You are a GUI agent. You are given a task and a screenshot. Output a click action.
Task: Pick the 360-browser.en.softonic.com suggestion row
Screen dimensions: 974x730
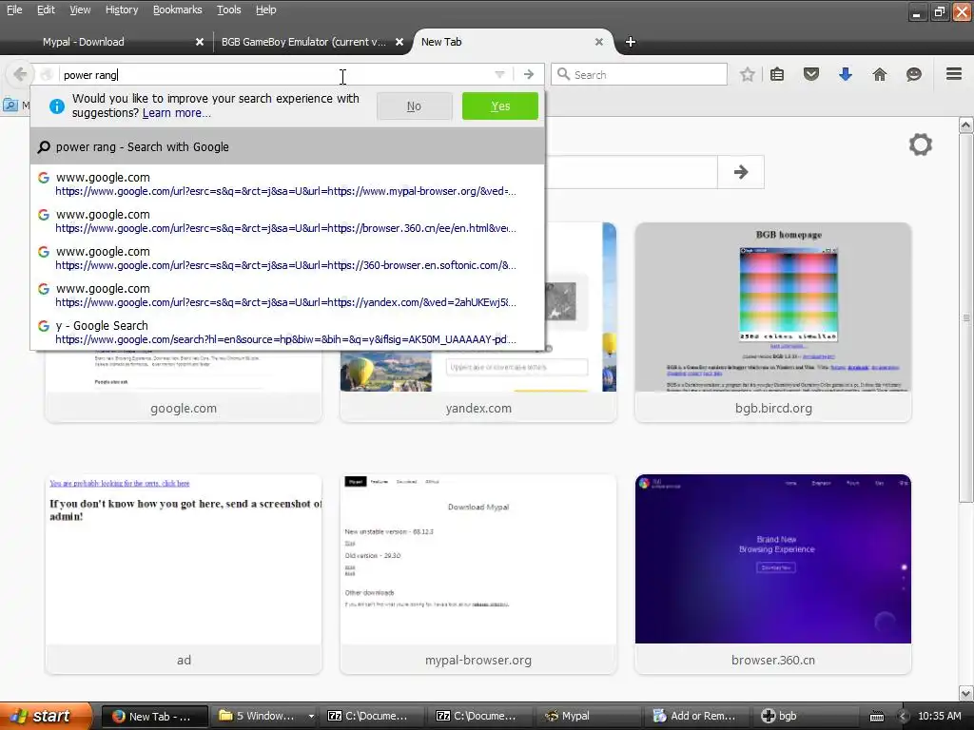point(287,259)
